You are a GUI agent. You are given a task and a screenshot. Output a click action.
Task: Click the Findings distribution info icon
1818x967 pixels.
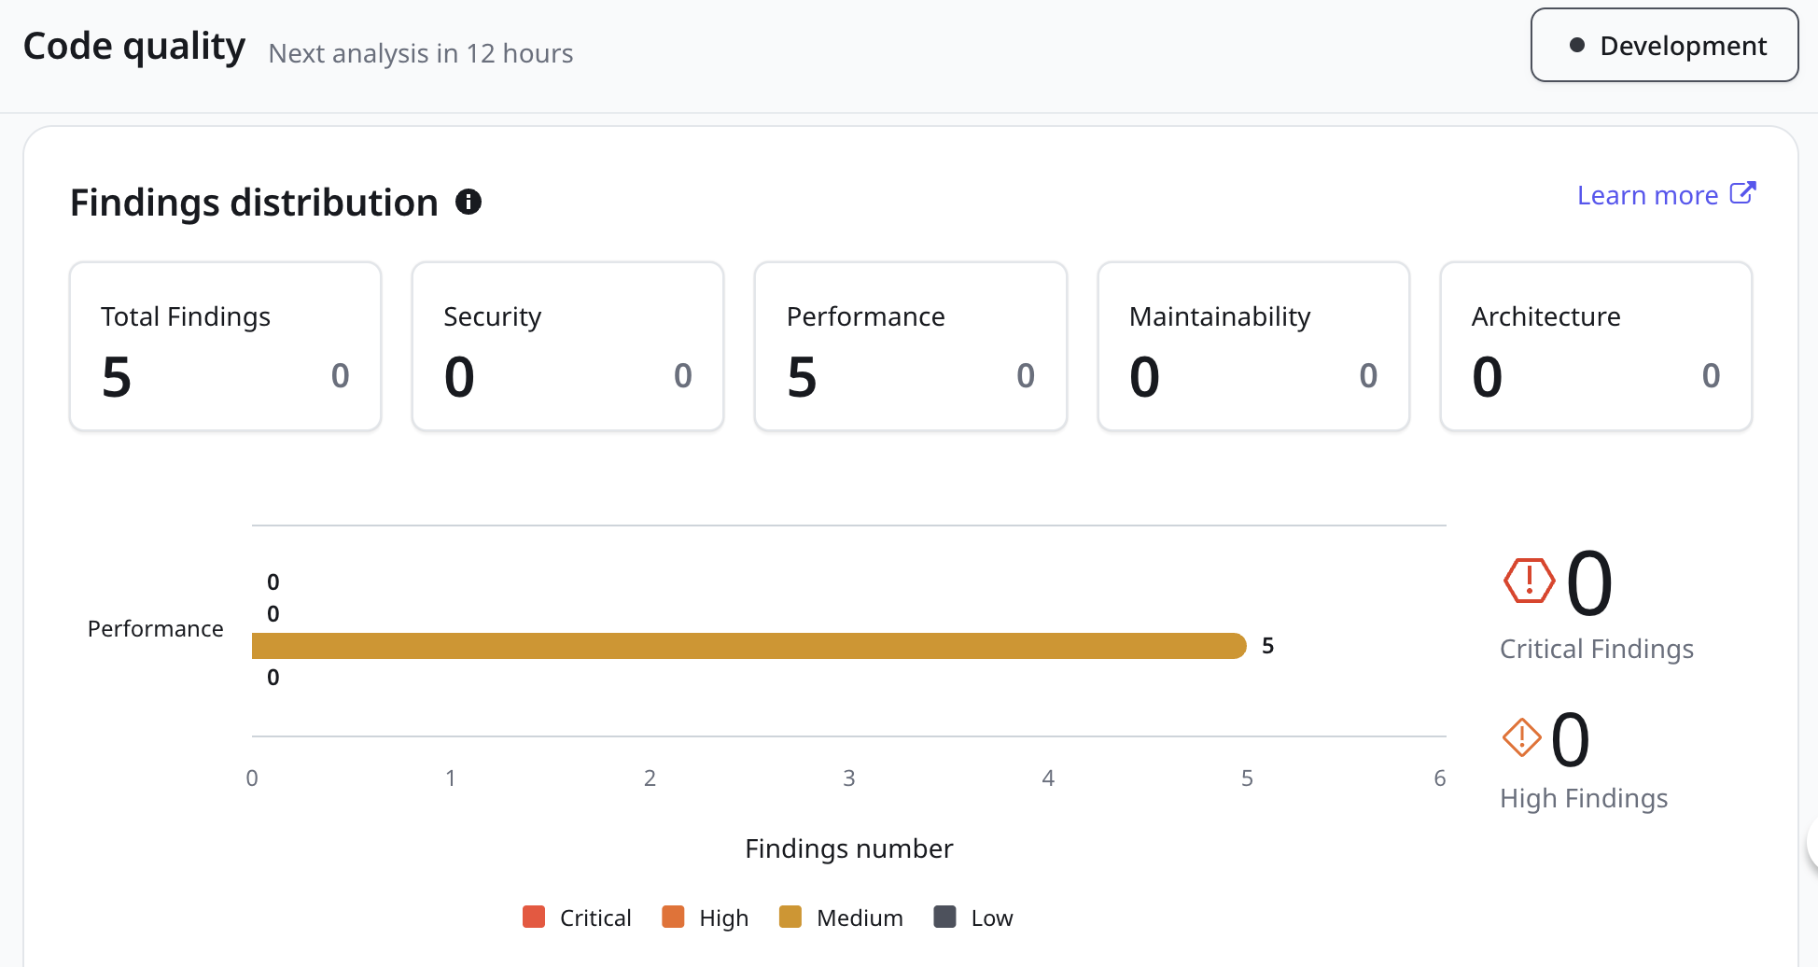(468, 202)
